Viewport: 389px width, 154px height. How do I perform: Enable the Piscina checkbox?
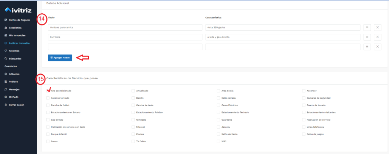[x=133, y=134]
